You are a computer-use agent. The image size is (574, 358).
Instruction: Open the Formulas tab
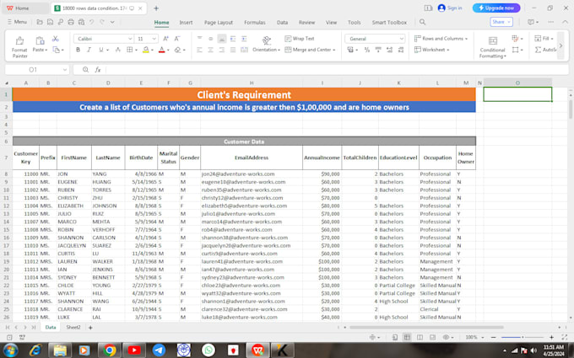pyautogui.click(x=255, y=23)
